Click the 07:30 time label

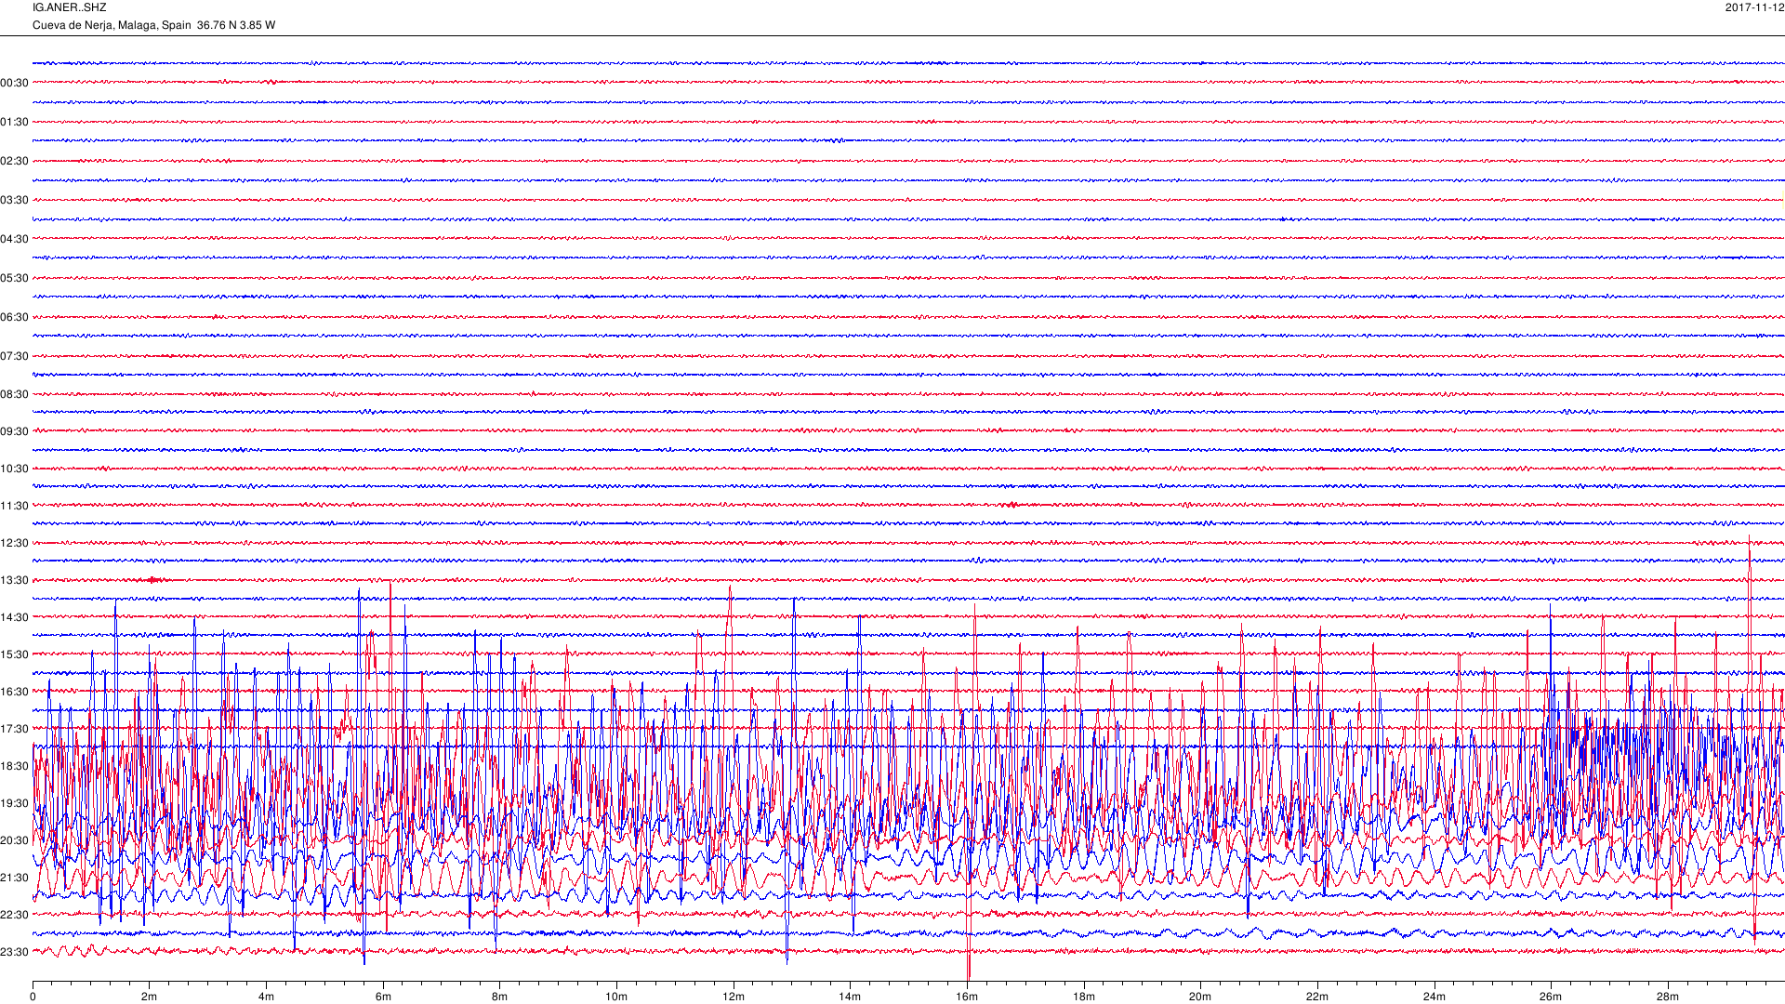tap(15, 356)
